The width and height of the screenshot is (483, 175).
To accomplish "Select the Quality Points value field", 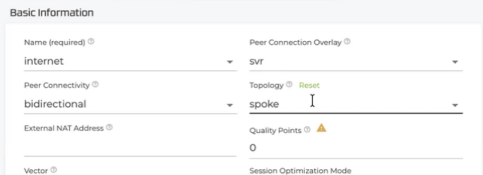I will click(356, 148).
